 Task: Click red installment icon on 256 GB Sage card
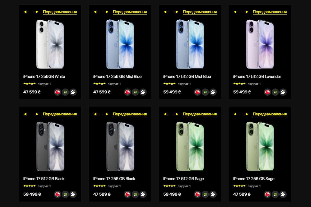(267, 194)
